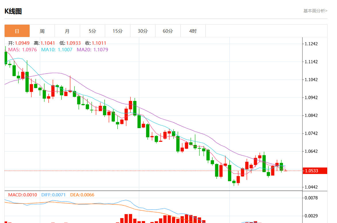Switch to the 周 weekly tab

point(42,31)
